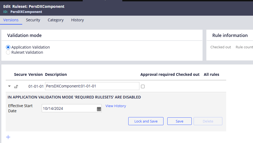Focus the version Description text field

[92, 86]
